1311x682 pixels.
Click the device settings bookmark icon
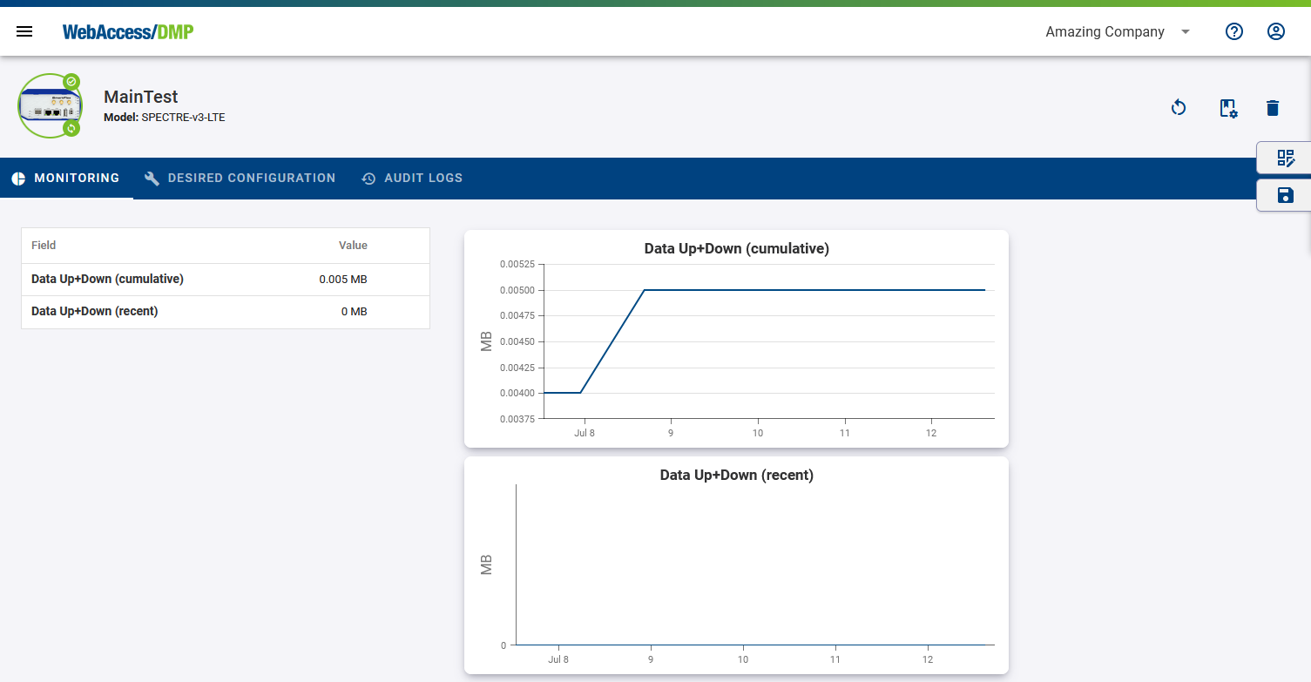point(1227,108)
